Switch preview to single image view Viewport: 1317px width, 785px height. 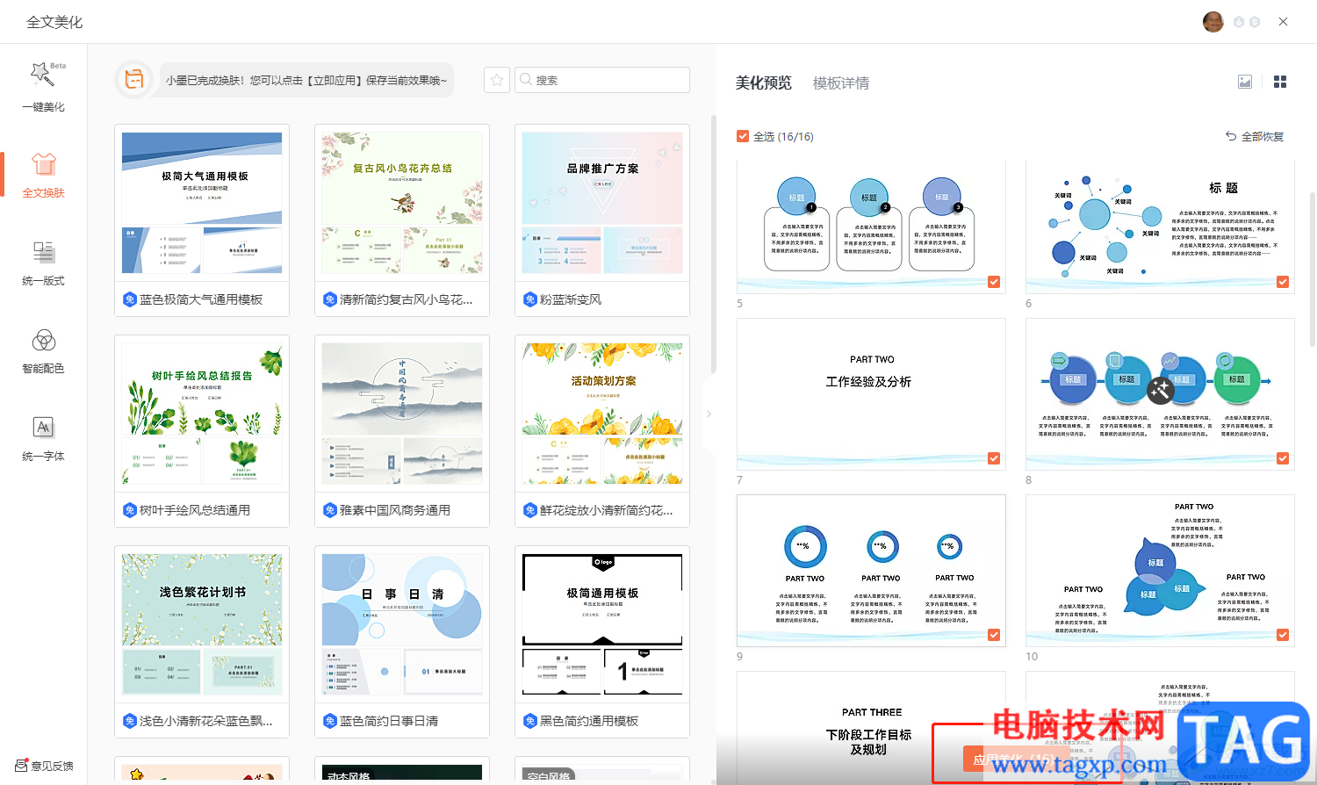1245,82
